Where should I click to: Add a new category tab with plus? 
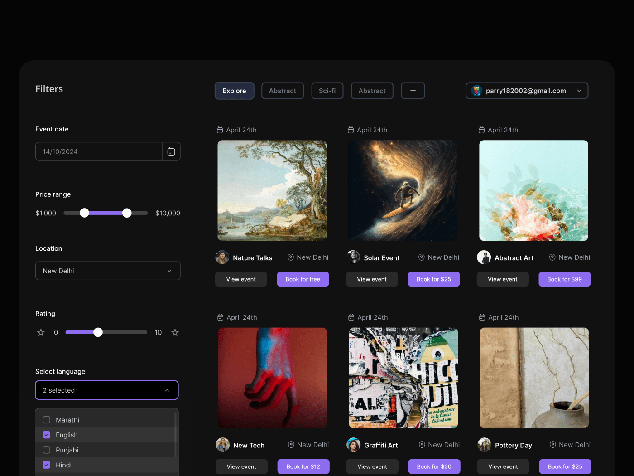click(x=413, y=91)
